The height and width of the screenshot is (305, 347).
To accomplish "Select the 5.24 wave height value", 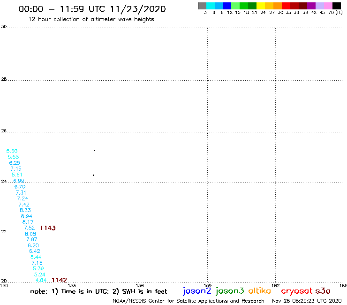I will tap(39, 274).
